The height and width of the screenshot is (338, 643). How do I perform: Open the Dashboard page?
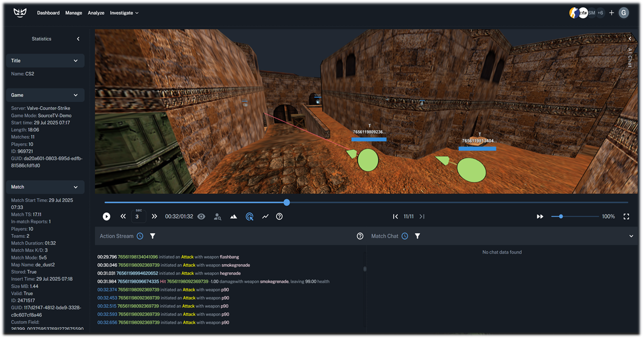(48, 13)
